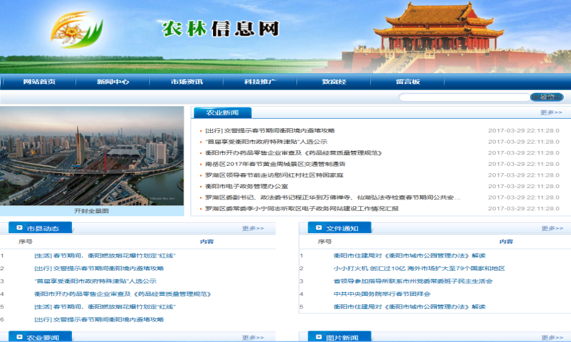571x342 pixels.
Task: Open 中共中央国务院举行春节团拜会 link
Action: tap(382, 294)
